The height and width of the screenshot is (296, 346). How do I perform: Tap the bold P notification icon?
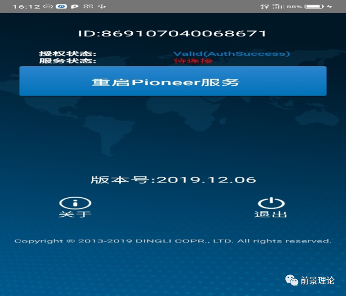tap(75, 6)
